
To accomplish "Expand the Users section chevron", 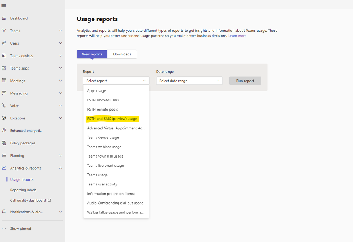I will (x=60, y=43).
